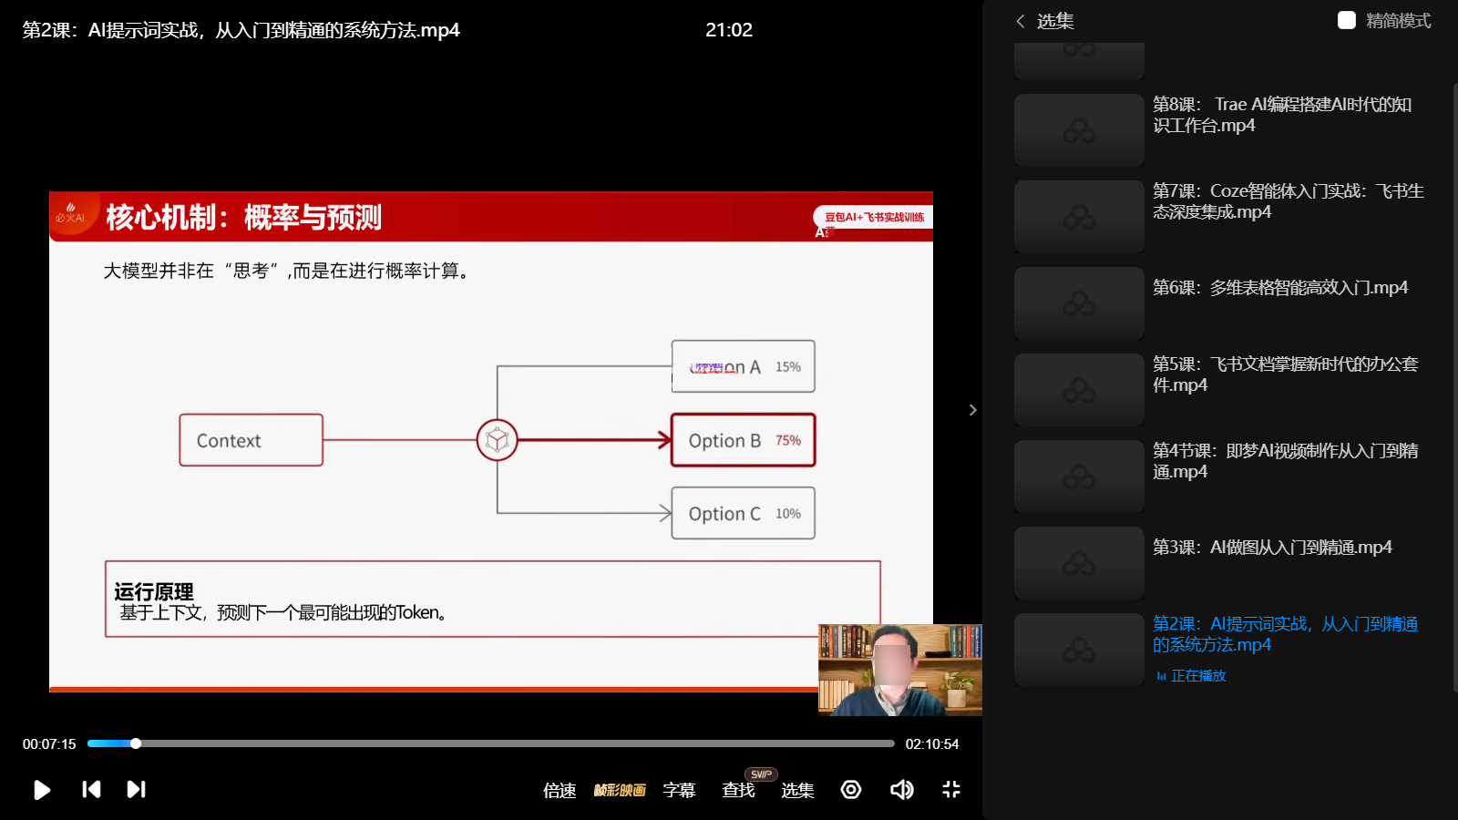
Task: Click the back arrow beside 选集
Action: pos(1021,21)
